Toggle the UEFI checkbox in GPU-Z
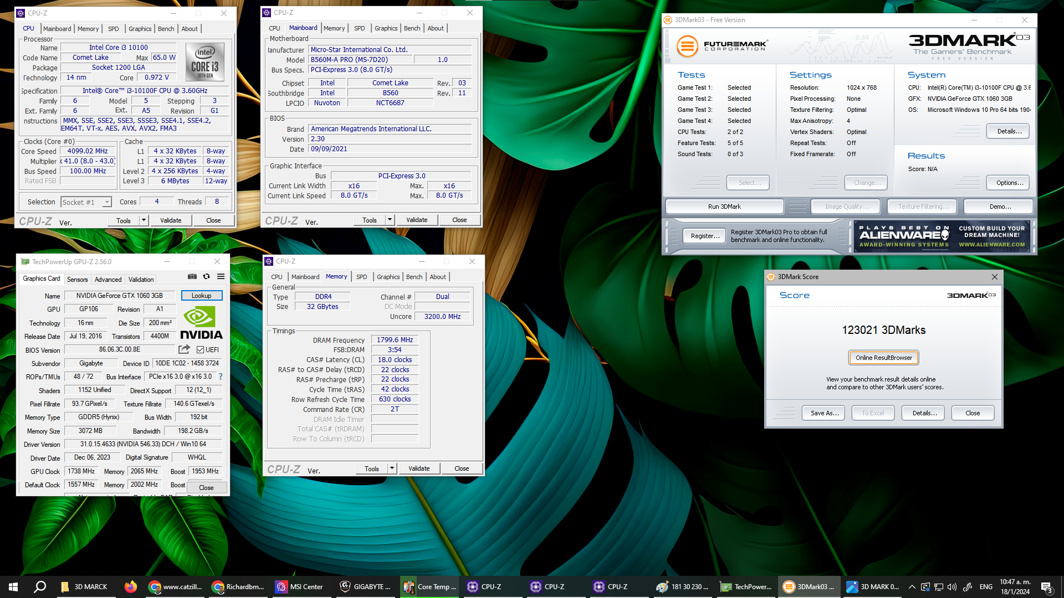1064x598 pixels. coord(201,350)
